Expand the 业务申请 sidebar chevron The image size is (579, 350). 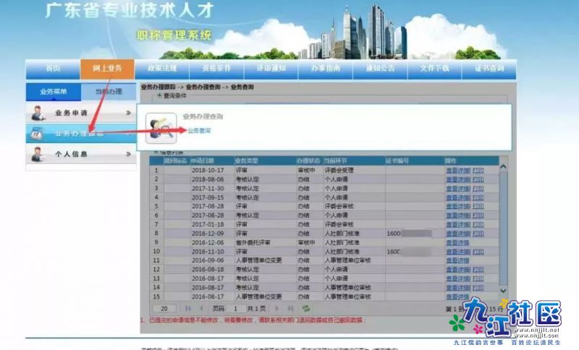(x=127, y=114)
